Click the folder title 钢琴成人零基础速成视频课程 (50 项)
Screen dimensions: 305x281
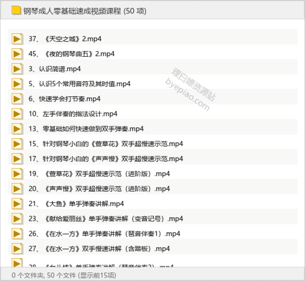click(x=85, y=11)
